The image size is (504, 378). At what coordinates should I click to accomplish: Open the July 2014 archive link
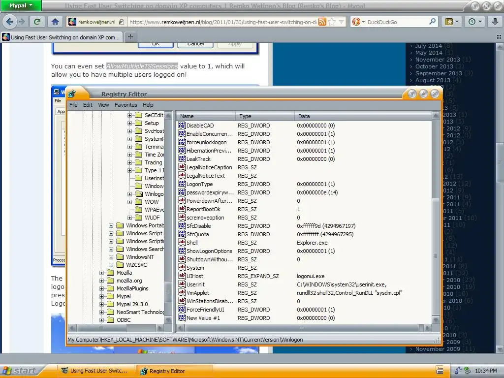[428, 46]
